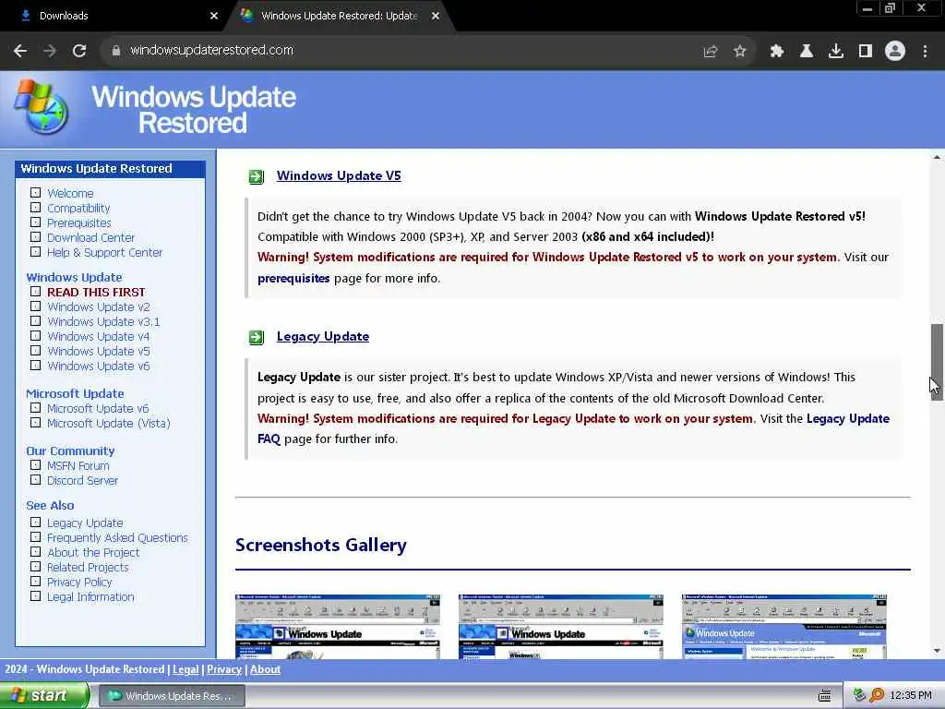Open About the Project link
Screen dimensions: 945x709
(x=93, y=552)
